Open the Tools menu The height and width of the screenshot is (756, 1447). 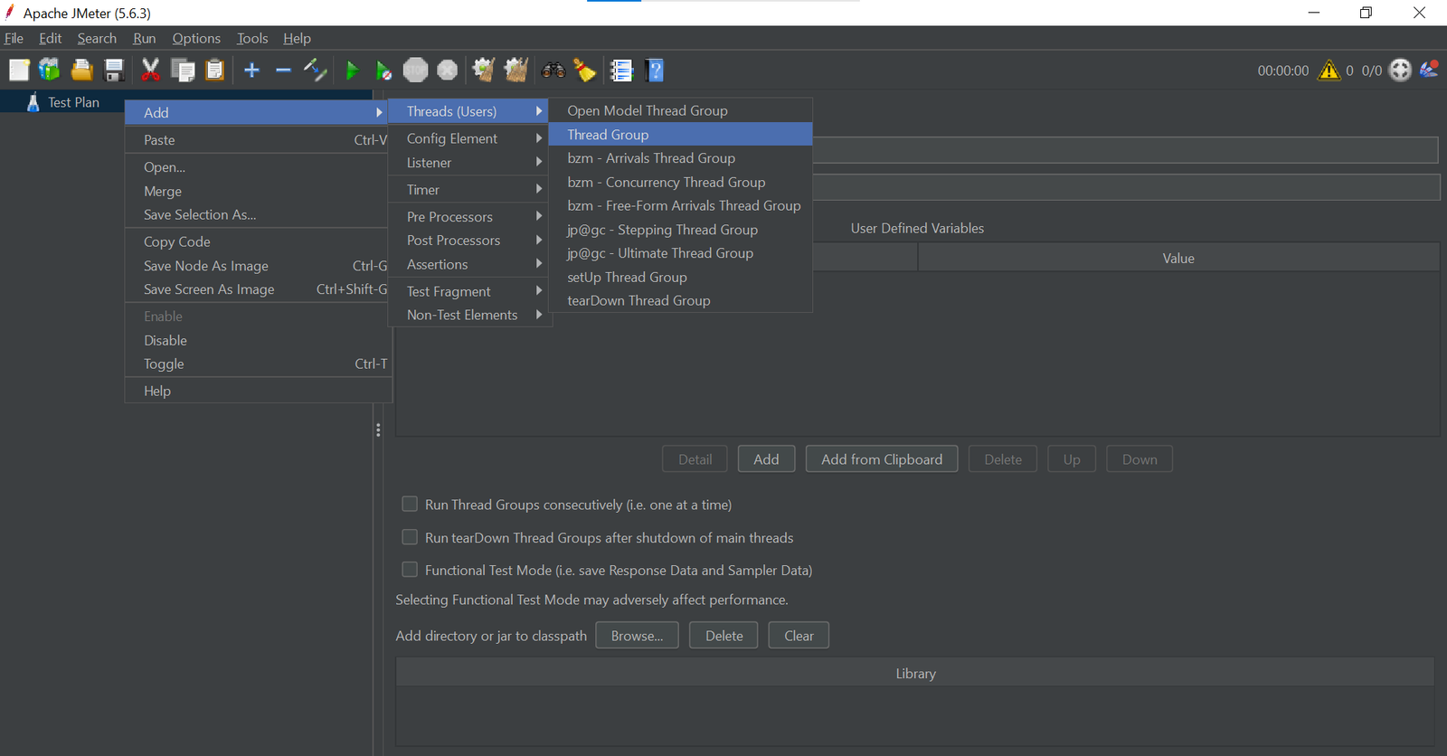click(252, 38)
